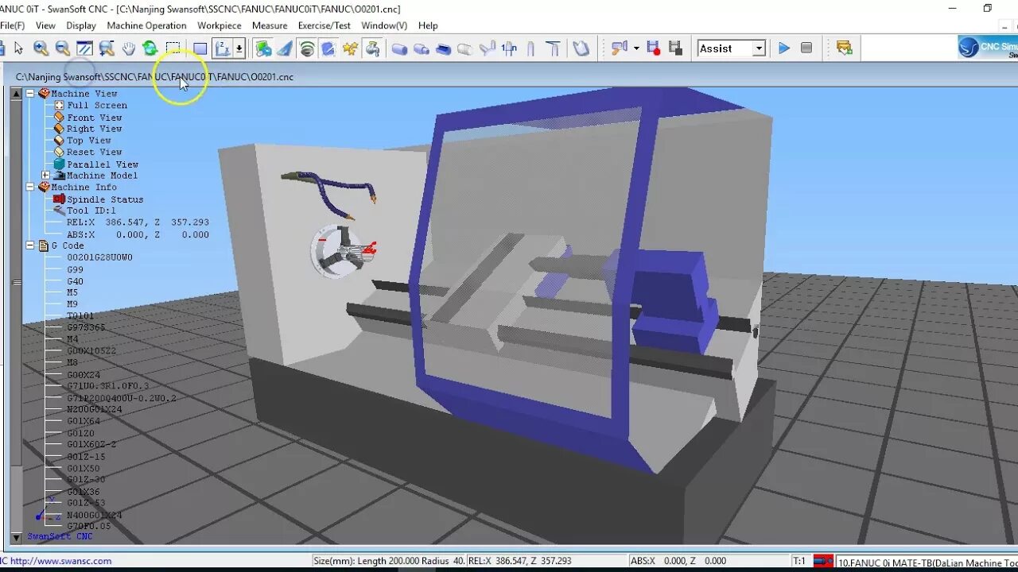
Task: Click the G40 code line
Action: (x=75, y=281)
